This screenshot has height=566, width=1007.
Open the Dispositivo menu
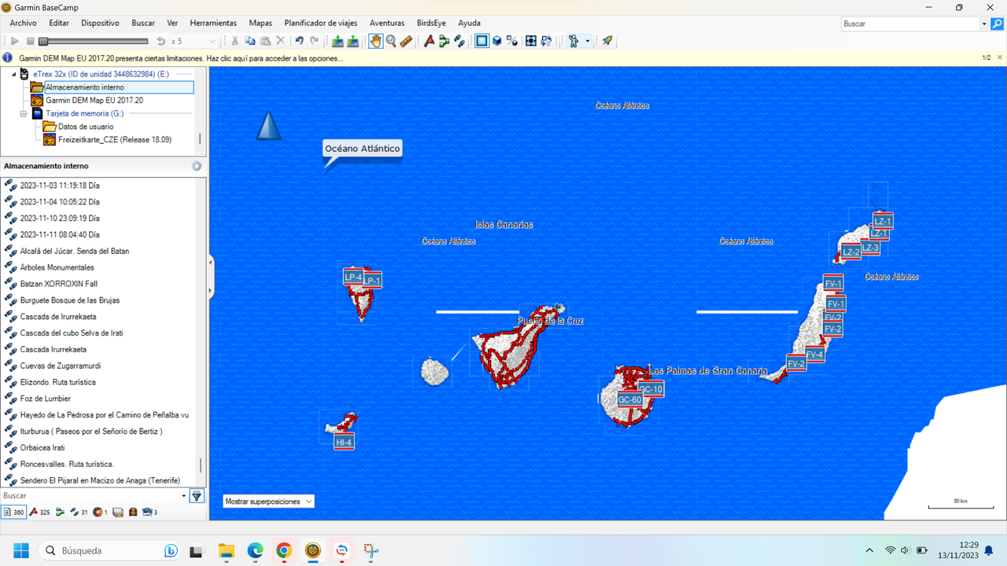100,23
